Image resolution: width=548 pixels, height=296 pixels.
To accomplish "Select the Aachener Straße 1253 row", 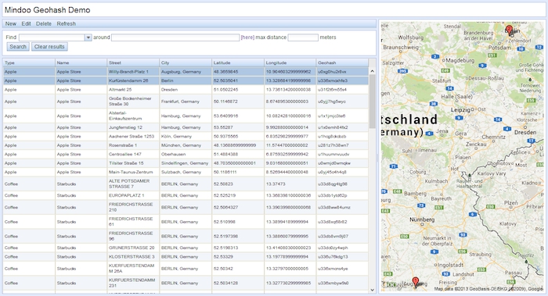I will click(x=186, y=137).
